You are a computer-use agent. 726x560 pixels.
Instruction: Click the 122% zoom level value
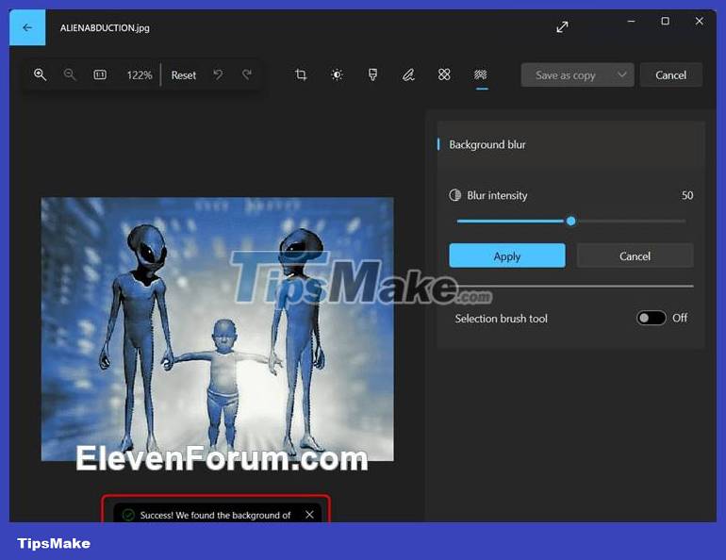pyautogui.click(x=140, y=75)
